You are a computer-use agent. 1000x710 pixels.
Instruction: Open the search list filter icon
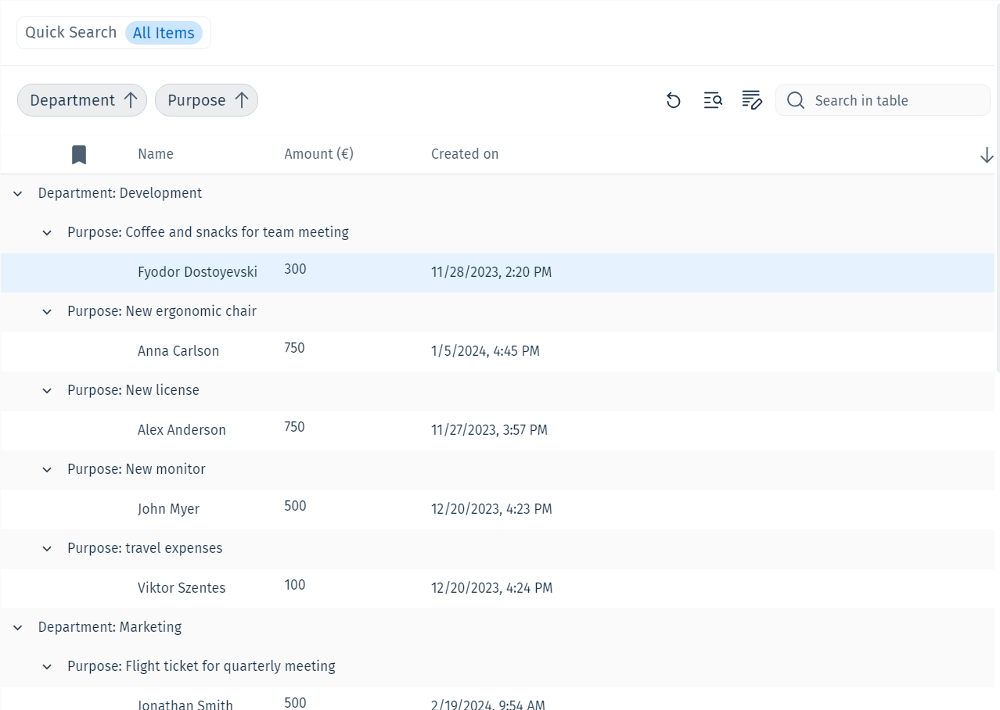713,100
